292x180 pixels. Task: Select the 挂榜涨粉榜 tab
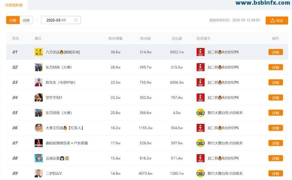pyautogui.click(x=14, y=5)
